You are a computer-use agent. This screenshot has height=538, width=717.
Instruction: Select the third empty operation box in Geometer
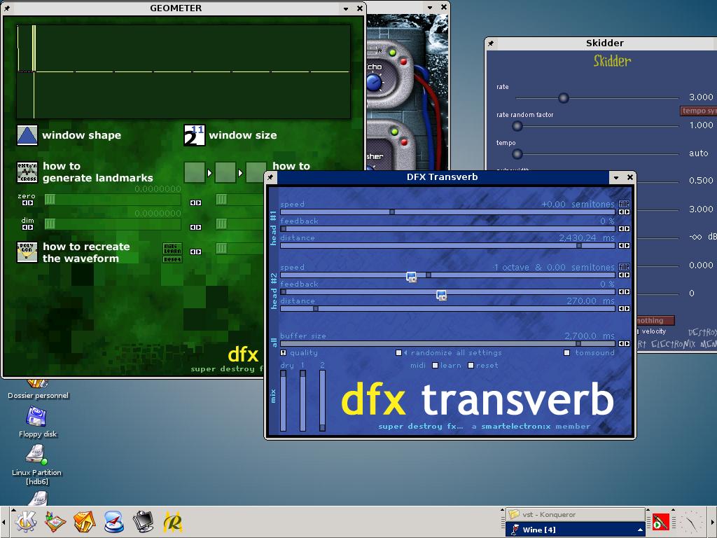point(256,172)
